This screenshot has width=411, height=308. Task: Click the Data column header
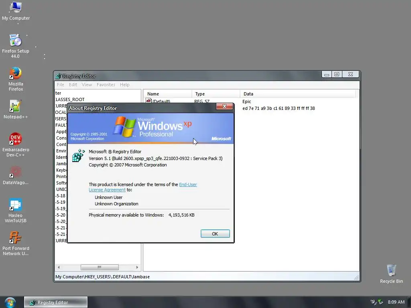pos(298,94)
